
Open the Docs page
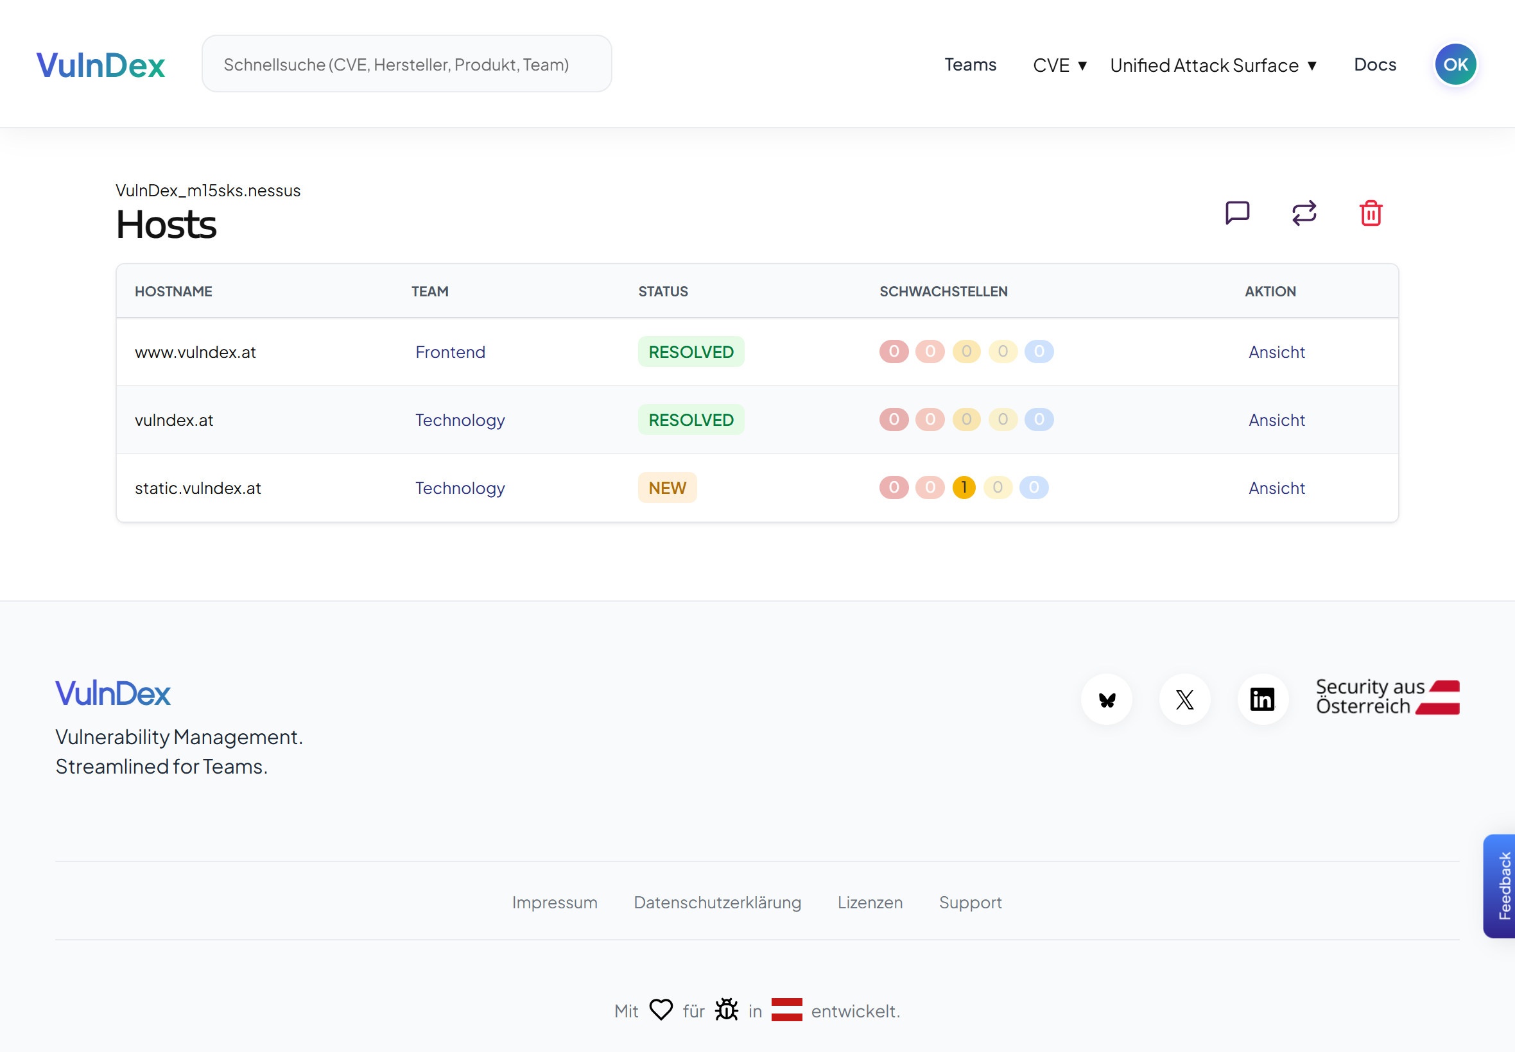pos(1375,65)
